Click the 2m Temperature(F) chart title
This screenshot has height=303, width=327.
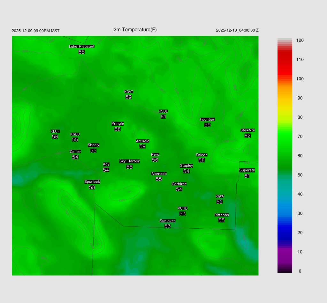coord(135,30)
